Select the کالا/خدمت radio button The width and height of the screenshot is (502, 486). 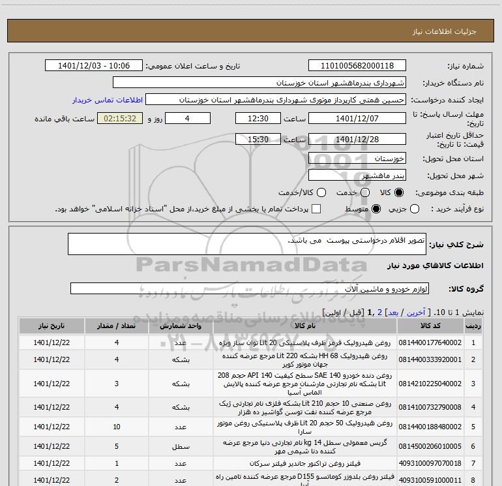[x=321, y=192]
